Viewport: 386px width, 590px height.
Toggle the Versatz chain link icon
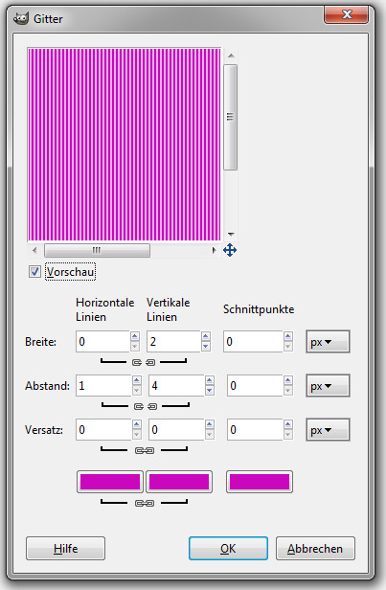[x=145, y=450]
